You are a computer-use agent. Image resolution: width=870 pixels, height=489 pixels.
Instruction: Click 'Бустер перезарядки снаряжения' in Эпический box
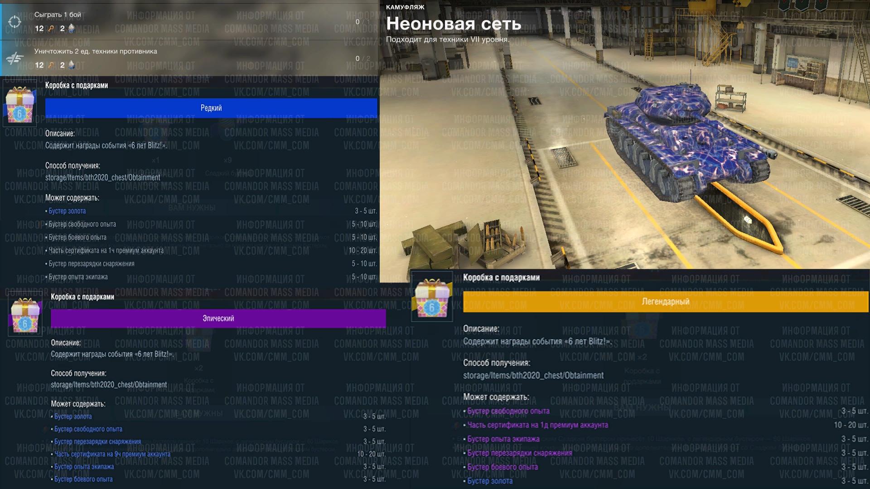97,441
